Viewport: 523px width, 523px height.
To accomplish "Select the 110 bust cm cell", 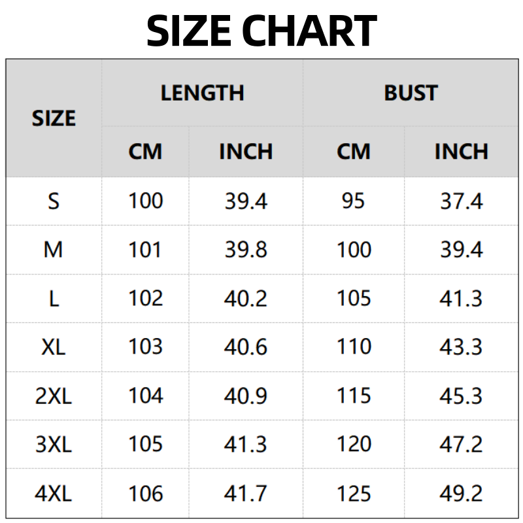I will tap(354, 346).
